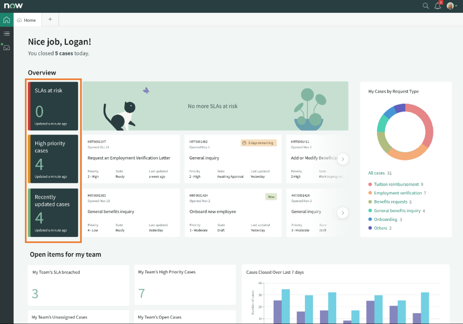This screenshot has height=324, width=463.
Task: Open the Onboarding legend link
Action: (x=385, y=219)
